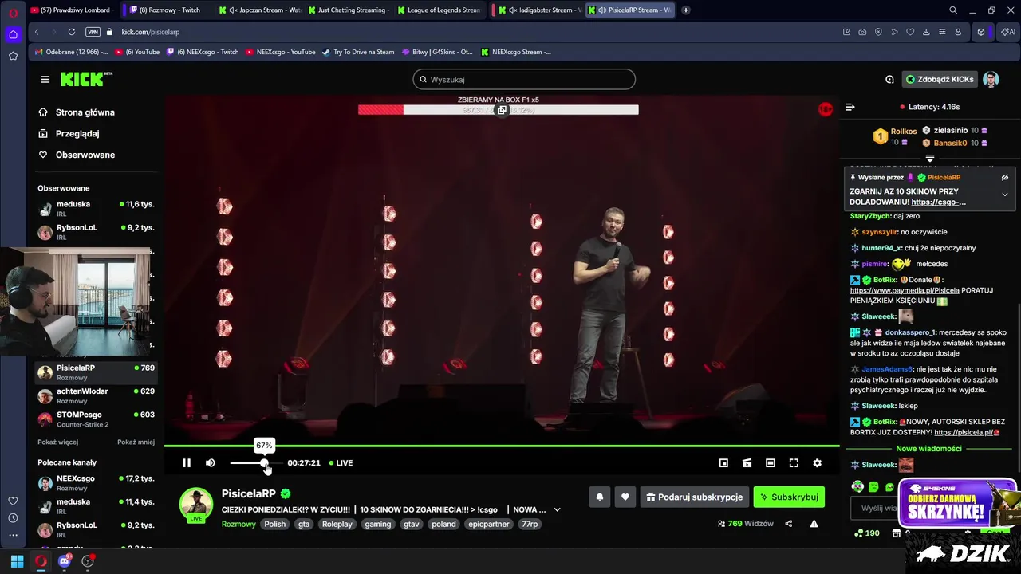Open the Rozmowy category link
Screen dimensions: 1021x574
238,524
